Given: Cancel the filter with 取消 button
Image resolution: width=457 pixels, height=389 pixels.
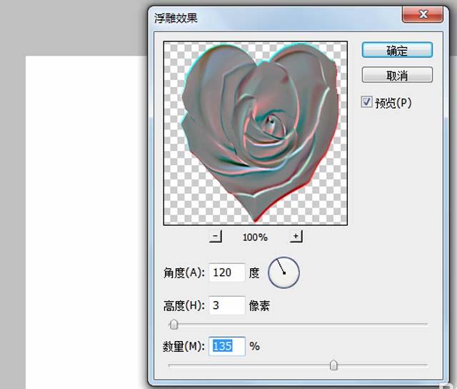Looking at the screenshot, I should click(x=397, y=75).
